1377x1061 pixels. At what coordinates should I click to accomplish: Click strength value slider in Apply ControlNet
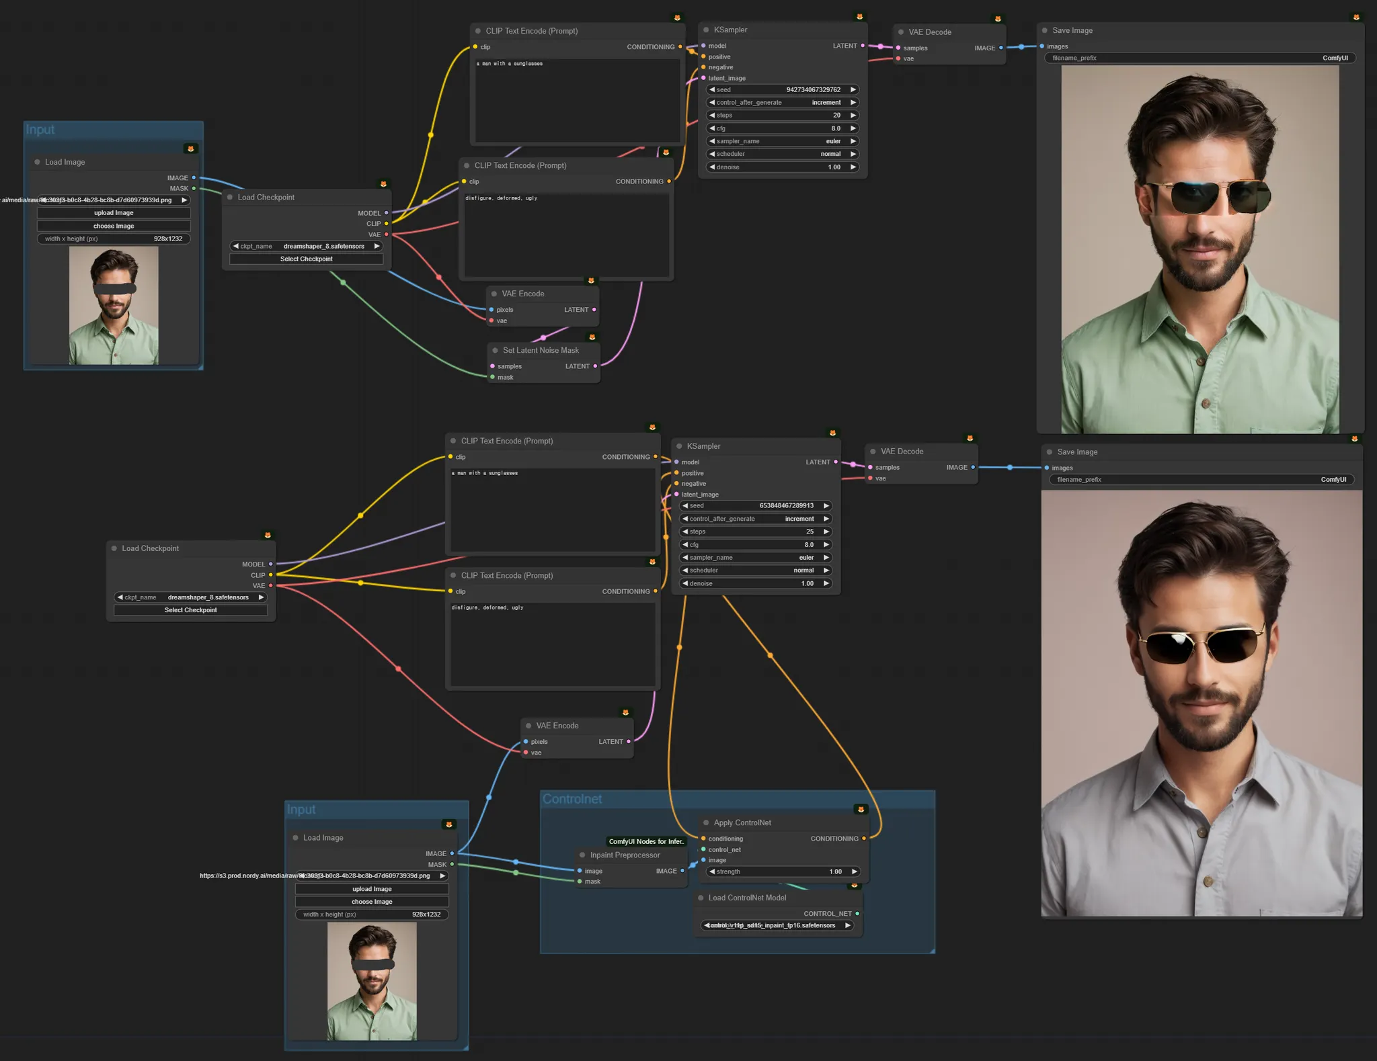tap(782, 872)
